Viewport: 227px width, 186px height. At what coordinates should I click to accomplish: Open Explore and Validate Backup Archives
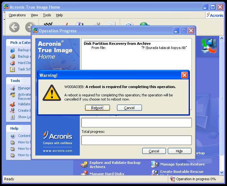(115, 165)
